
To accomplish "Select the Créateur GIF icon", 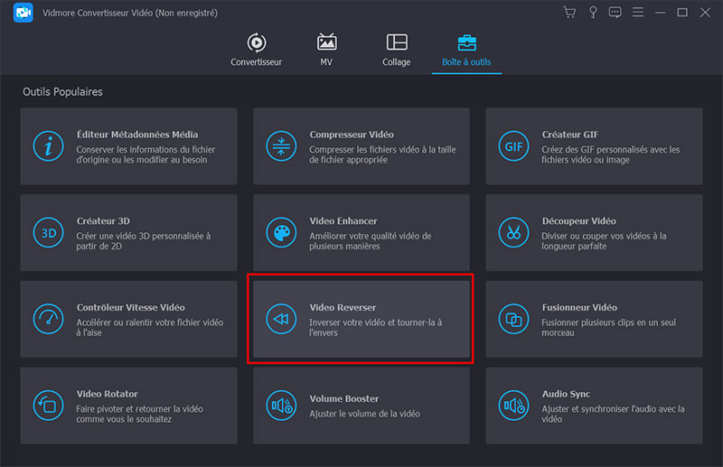I will [x=513, y=145].
